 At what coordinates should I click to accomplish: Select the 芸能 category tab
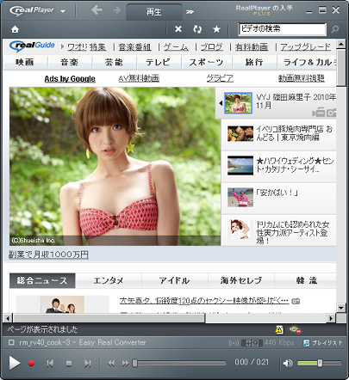tap(114, 62)
